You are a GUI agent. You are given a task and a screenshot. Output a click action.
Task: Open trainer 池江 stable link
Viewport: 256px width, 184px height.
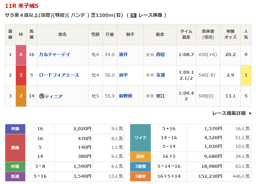(160, 96)
